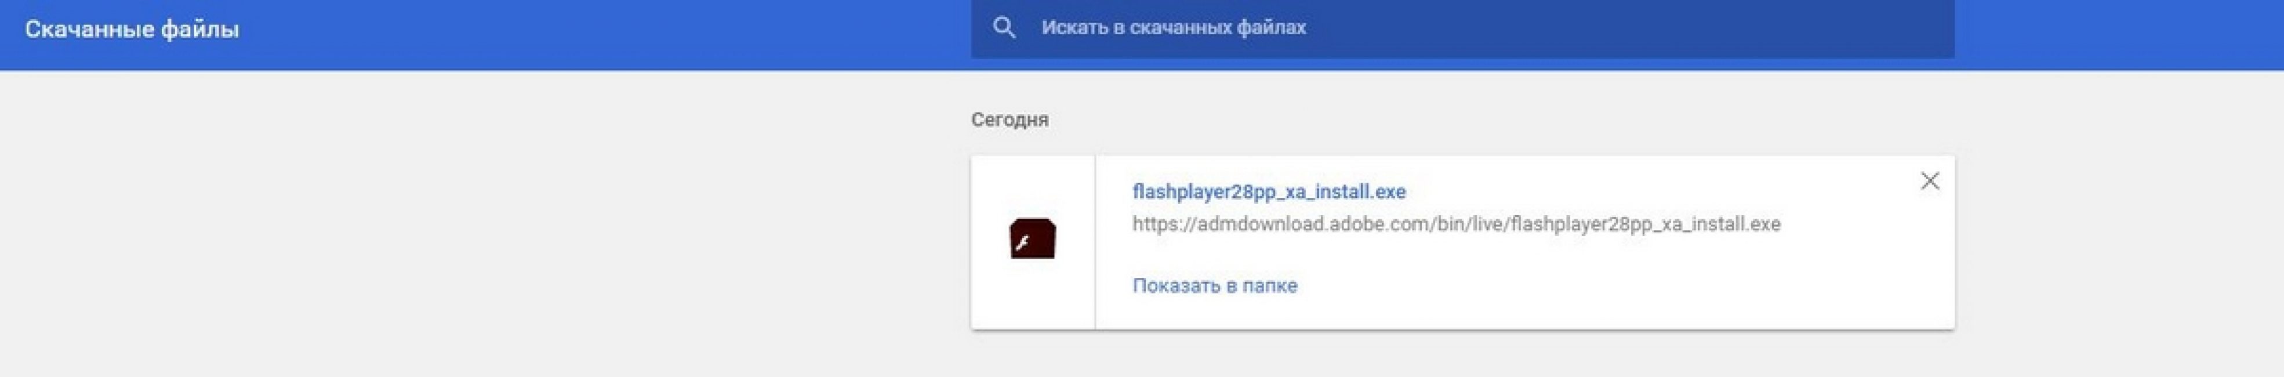Click the gray URL text under filename

tap(1456, 223)
